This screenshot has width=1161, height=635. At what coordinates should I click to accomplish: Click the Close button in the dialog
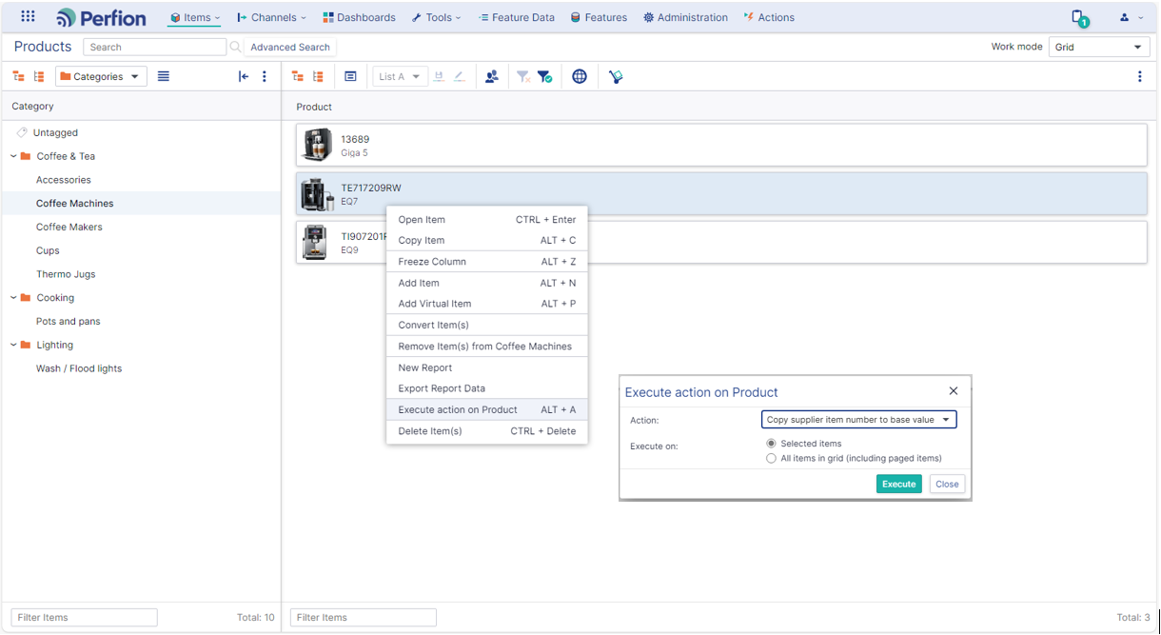coord(947,484)
